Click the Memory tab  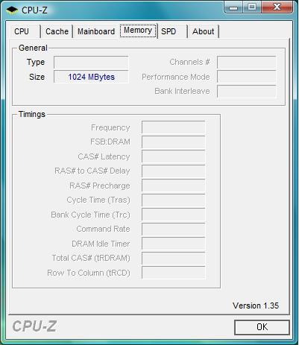[x=138, y=31]
